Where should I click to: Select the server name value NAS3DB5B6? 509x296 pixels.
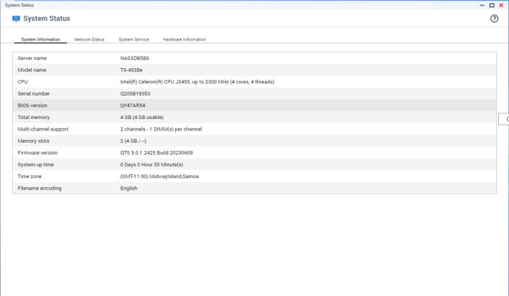135,58
